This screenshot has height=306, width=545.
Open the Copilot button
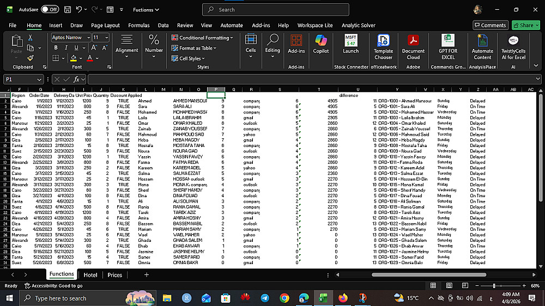tap(321, 44)
